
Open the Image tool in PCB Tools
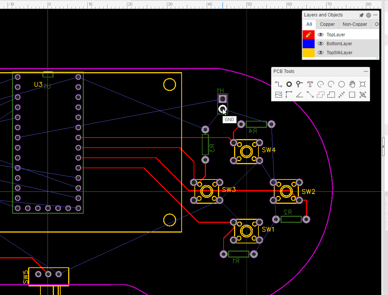(x=279, y=95)
